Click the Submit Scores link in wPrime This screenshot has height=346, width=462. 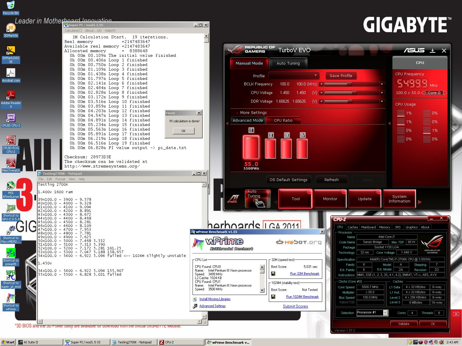coord(295,306)
